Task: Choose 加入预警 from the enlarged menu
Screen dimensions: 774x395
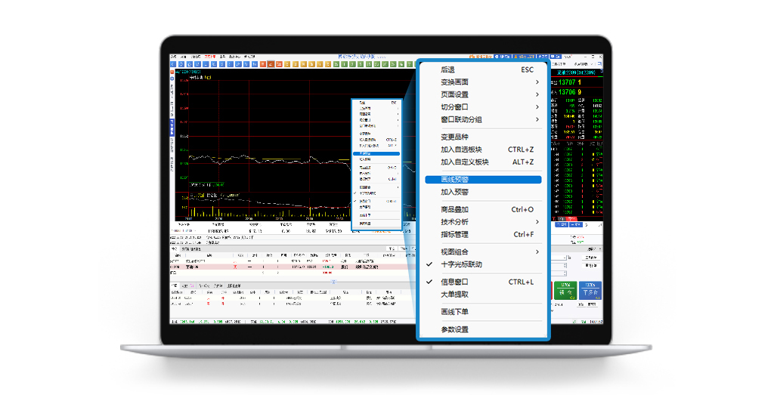Action: pyautogui.click(x=483, y=192)
